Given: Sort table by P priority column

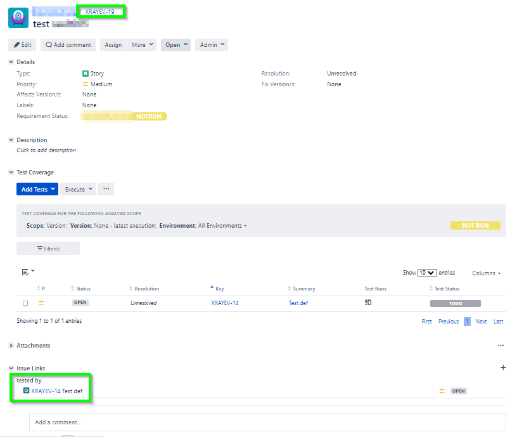Looking at the screenshot, I should pyautogui.click(x=41, y=289).
